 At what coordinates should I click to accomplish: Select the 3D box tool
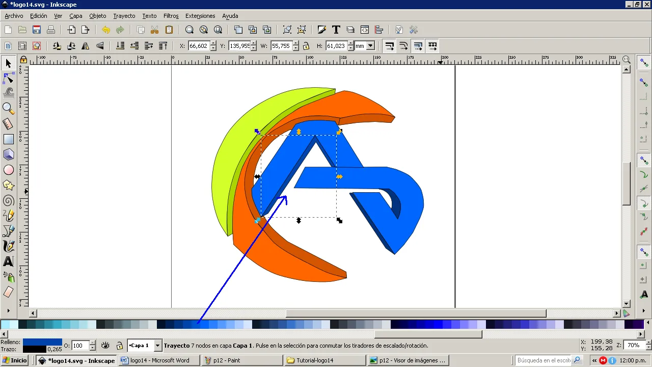tap(8, 154)
